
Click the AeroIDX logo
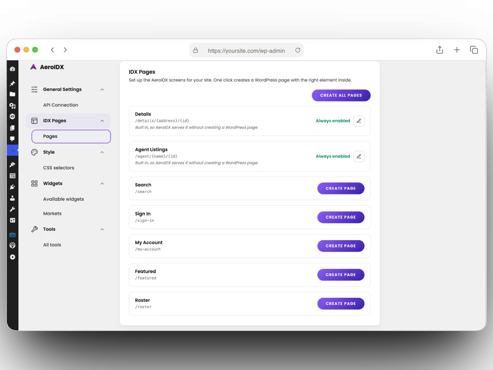click(x=47, y=67)
